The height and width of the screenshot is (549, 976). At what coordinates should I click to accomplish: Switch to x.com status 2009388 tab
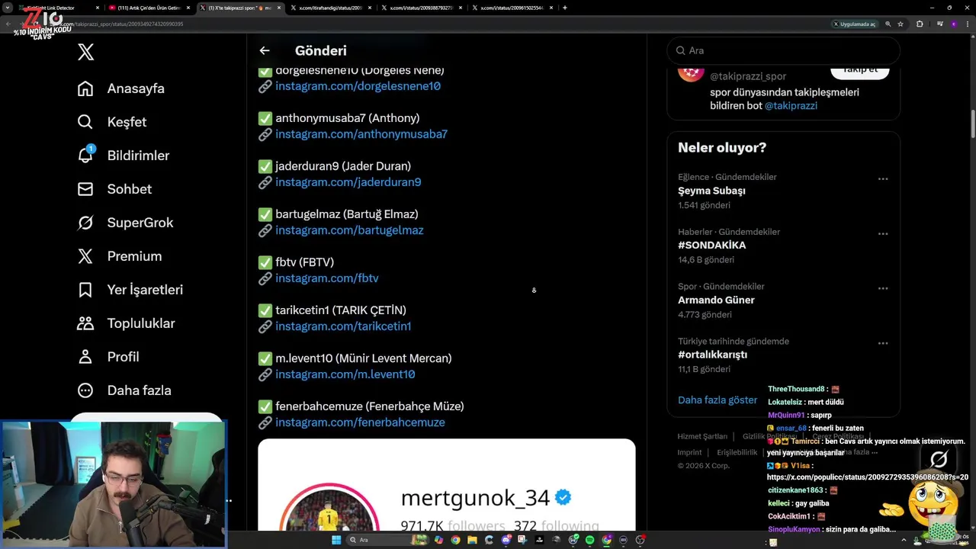pyautogui.click(x=421, y=8)
